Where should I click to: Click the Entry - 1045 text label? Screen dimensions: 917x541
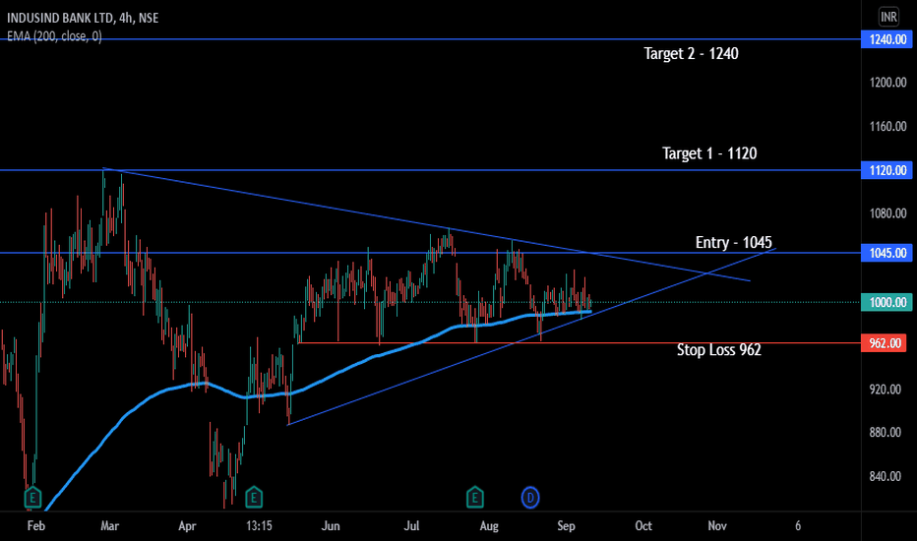733,242
